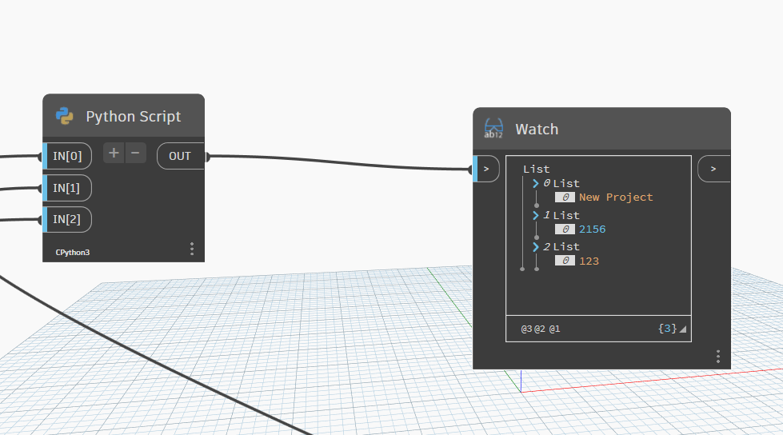Click the @3 list level indicator

(526, 329)
